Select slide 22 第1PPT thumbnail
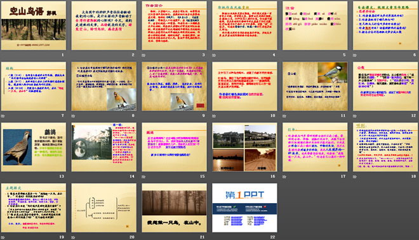 [x=244, y=208]
